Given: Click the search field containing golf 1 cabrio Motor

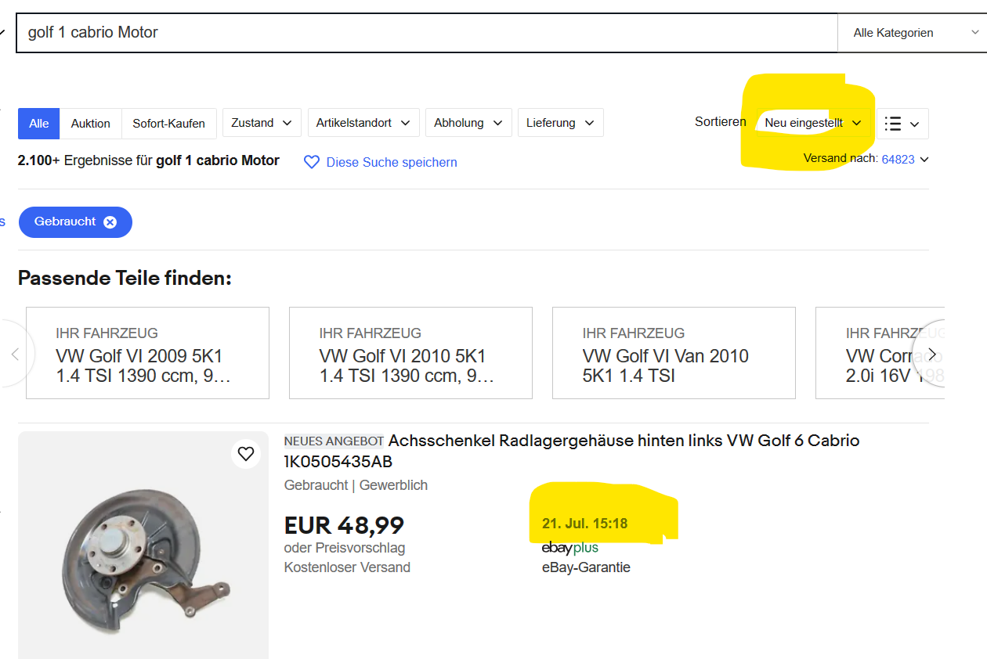Looking at the screenshot, I should point(427,33).
